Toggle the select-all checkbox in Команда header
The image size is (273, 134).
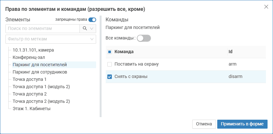pos(110,52)
